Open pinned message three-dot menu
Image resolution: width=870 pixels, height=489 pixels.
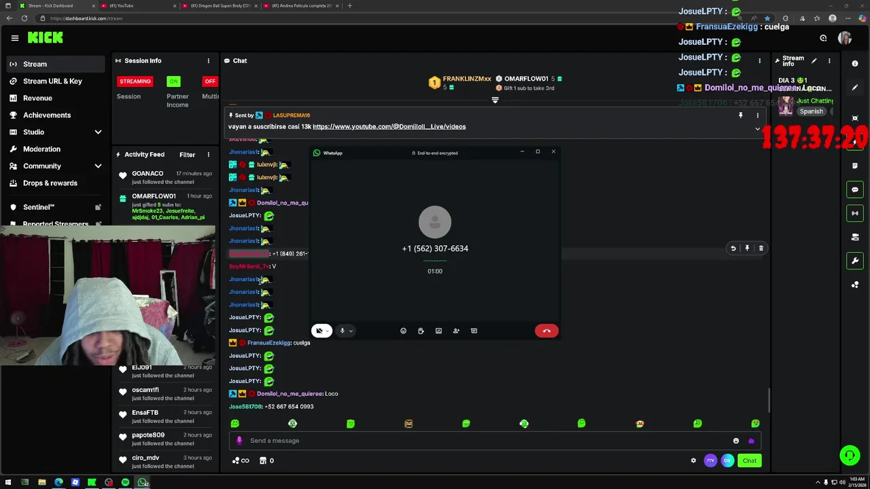758,115
